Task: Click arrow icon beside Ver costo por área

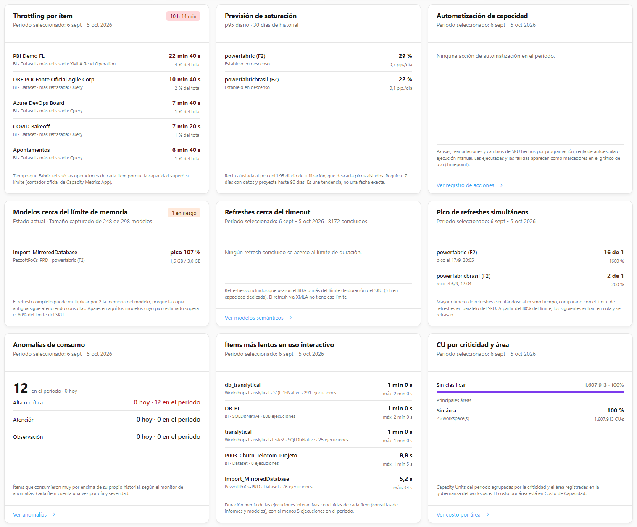Action: pos(487,514)
